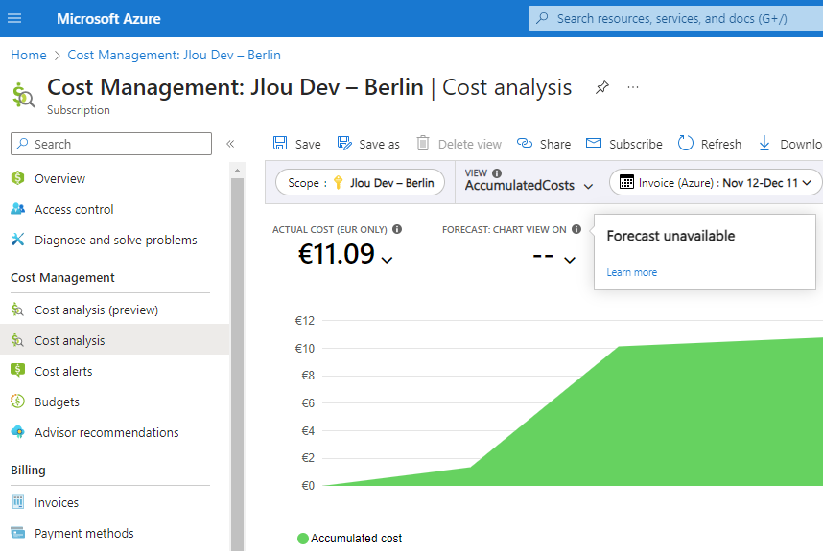Subscribe to this view
The height and width of the screenshot is (551, 823).
pos(624,144)
